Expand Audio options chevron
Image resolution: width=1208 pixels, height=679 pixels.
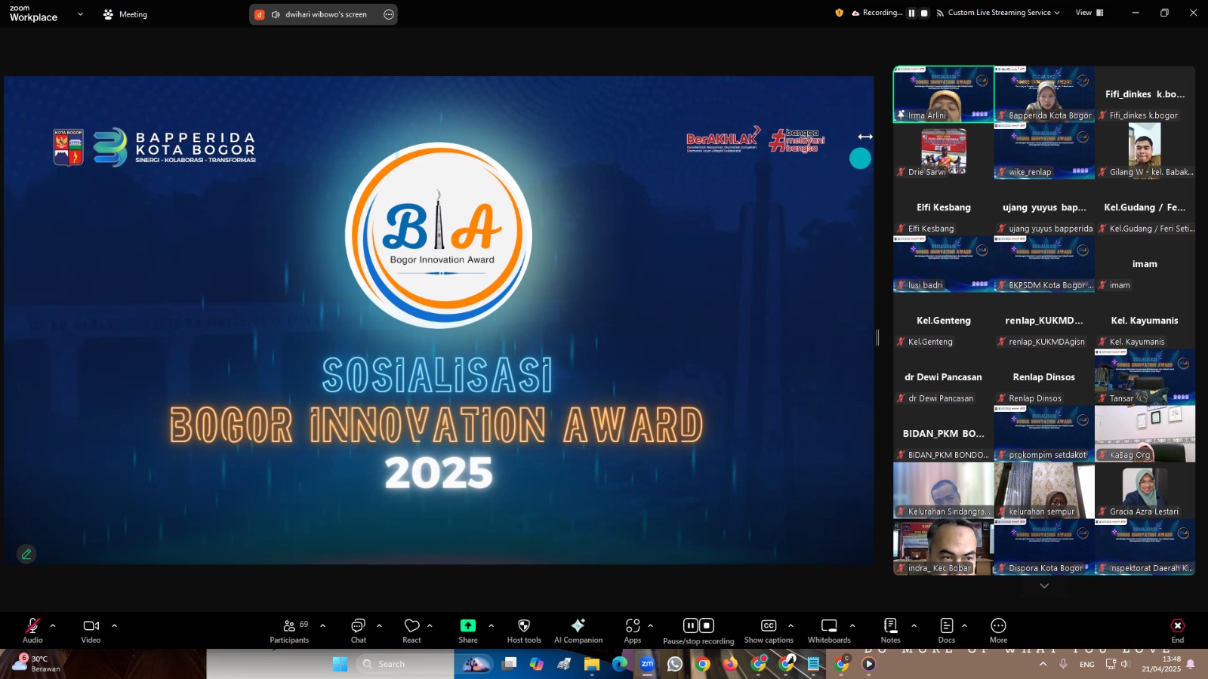53,625
